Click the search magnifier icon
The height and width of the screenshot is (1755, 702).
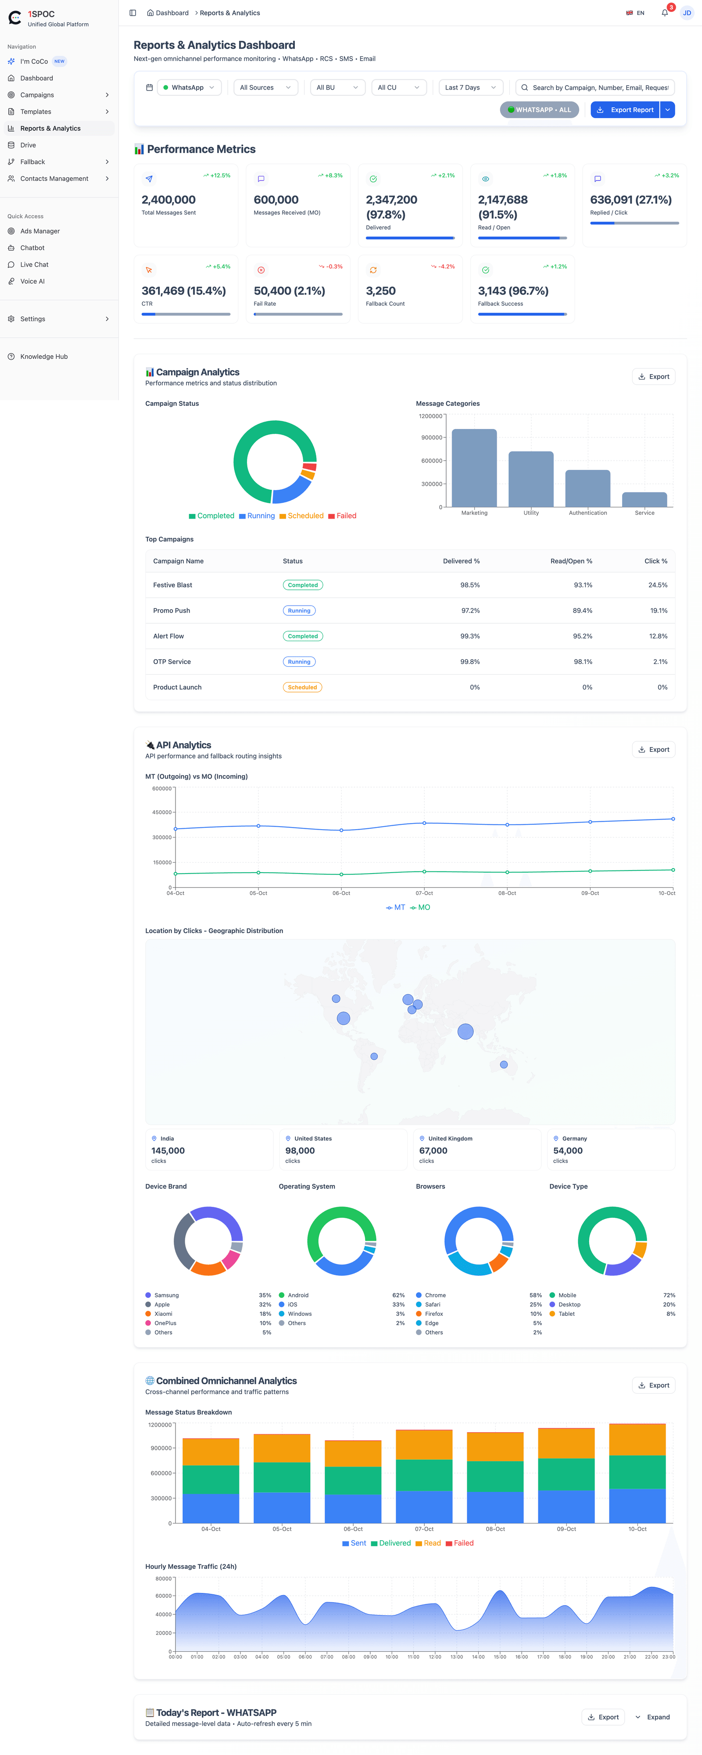point(524,87)
